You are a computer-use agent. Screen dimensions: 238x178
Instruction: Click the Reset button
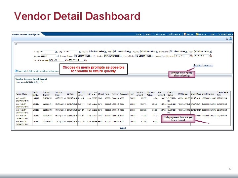pos(207,66)
